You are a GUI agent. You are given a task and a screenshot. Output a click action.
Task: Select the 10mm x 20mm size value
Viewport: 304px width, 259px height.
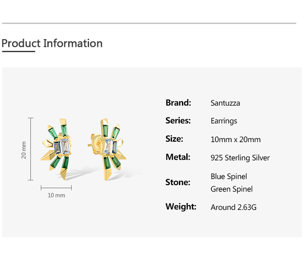(x=235, y=139)
